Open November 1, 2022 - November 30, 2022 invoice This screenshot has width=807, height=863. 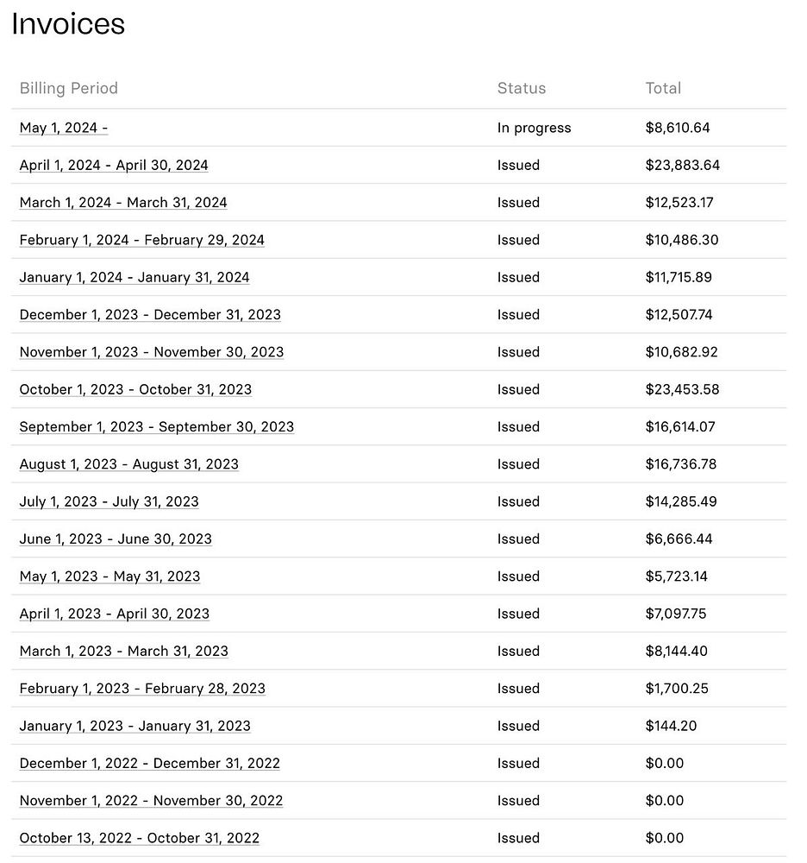[x=151, y=801]
